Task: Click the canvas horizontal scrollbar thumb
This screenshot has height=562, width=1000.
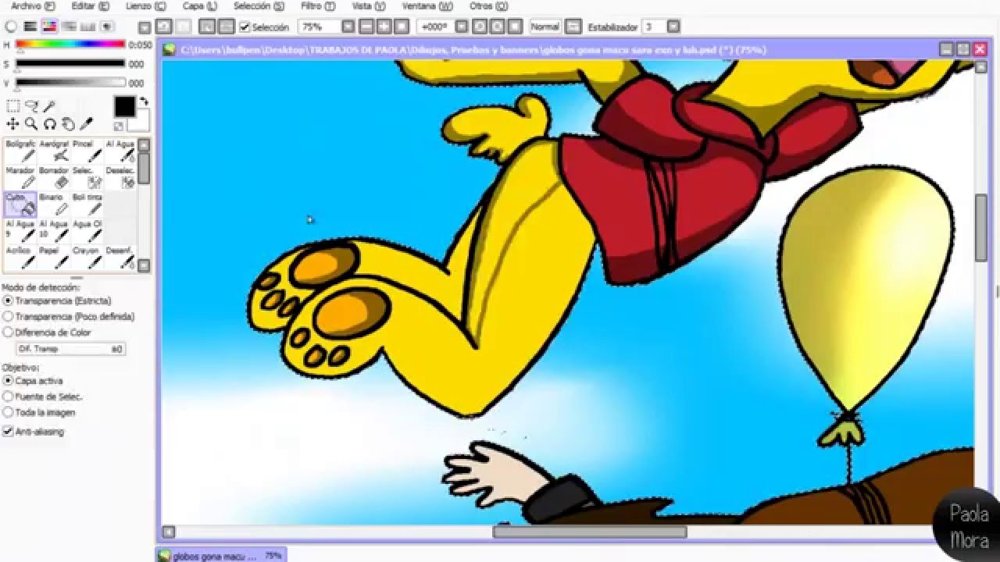Action: tap(590, 532)
